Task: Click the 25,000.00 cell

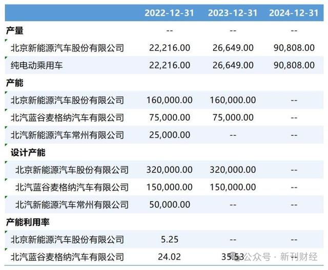Action: coord(170,135)
